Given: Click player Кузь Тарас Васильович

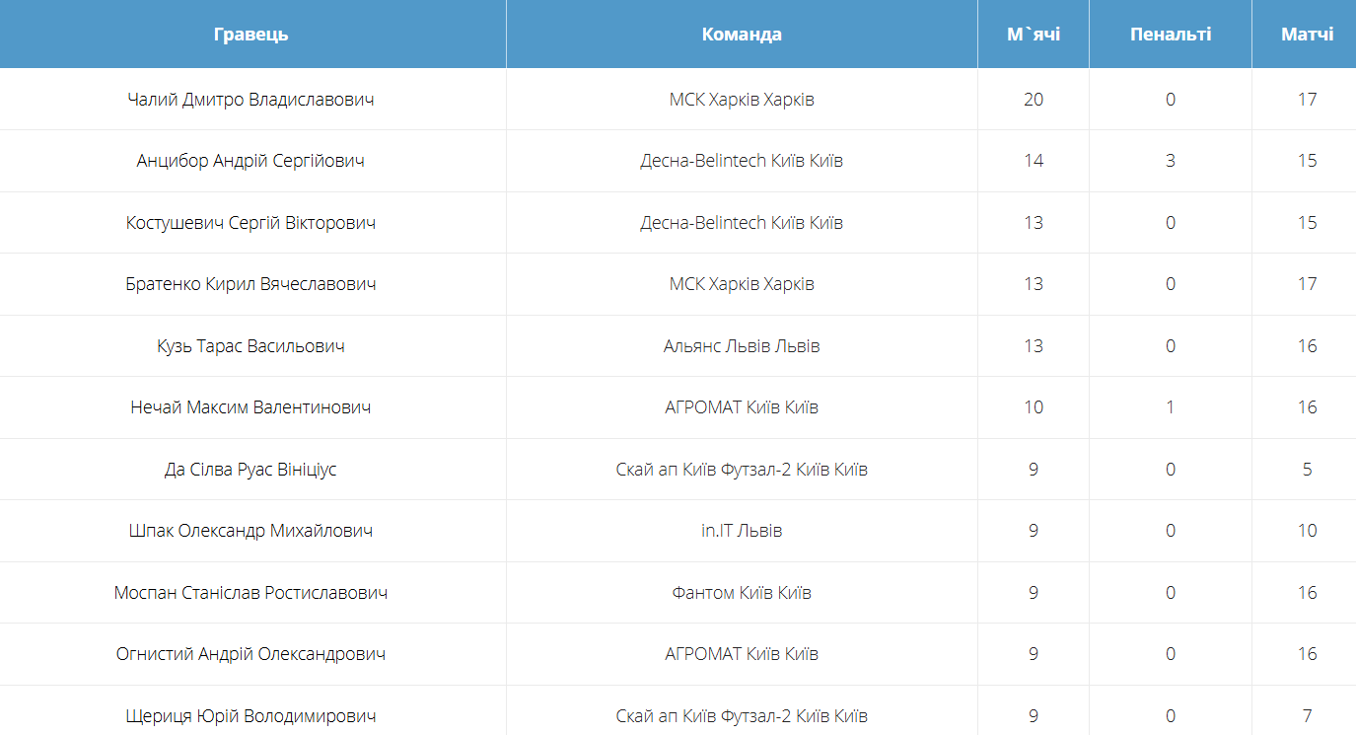Looking at the screenshot, I should (x=251, y=346).
